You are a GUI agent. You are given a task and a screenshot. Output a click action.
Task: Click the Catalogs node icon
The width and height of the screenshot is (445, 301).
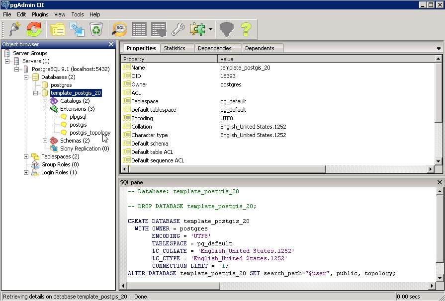click(54, 101)
